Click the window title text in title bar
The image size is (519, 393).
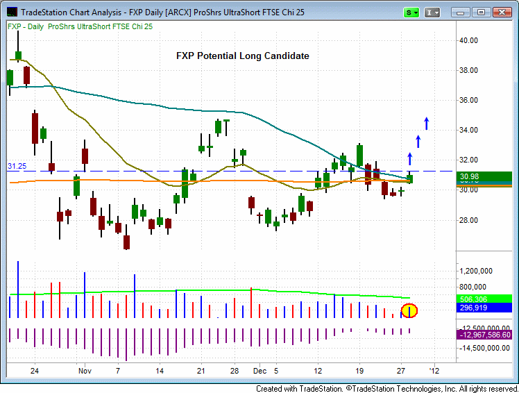[162, 12]
